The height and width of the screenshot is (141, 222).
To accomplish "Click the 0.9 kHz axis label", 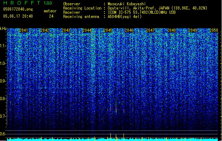I will click(x=3, y=81).
